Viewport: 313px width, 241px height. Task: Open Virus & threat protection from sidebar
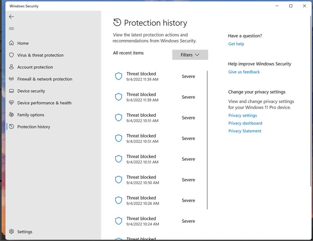[41, 55]
